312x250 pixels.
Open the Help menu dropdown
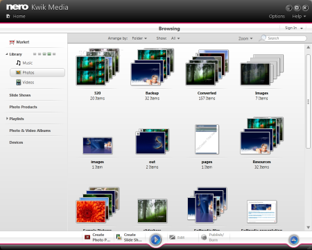click(x=299, y=16)
